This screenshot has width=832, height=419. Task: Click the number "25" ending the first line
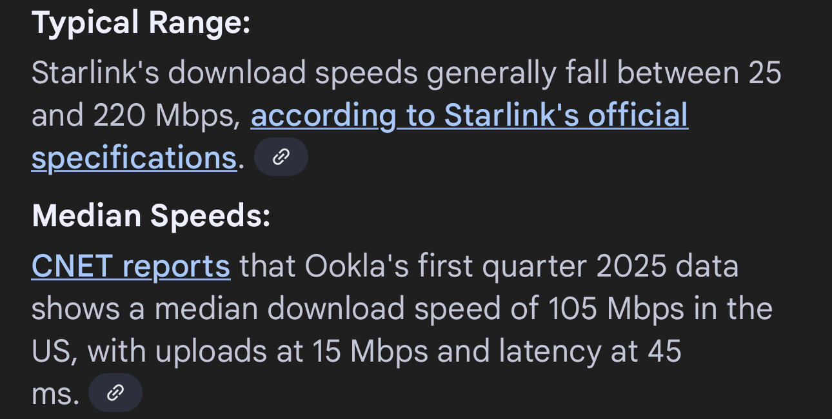(x=765, y=73)
